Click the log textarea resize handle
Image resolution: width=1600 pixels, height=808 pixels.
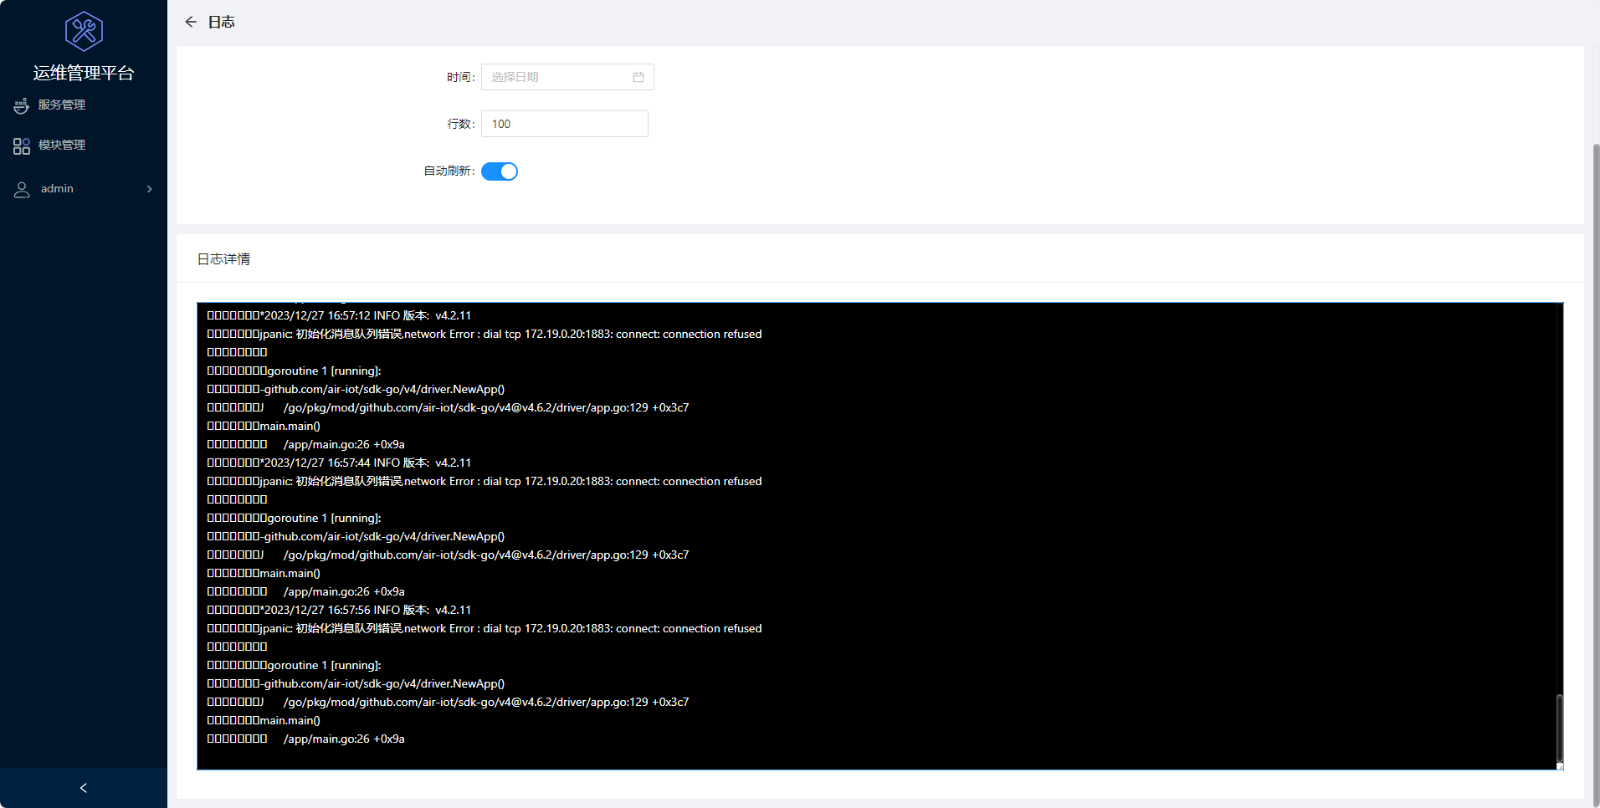[x=1560, y=766]
